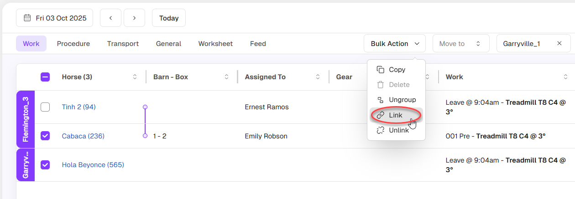Sort by Work column arrows
575x199 pixels.
pyautogui.click(x=566, y=77)
